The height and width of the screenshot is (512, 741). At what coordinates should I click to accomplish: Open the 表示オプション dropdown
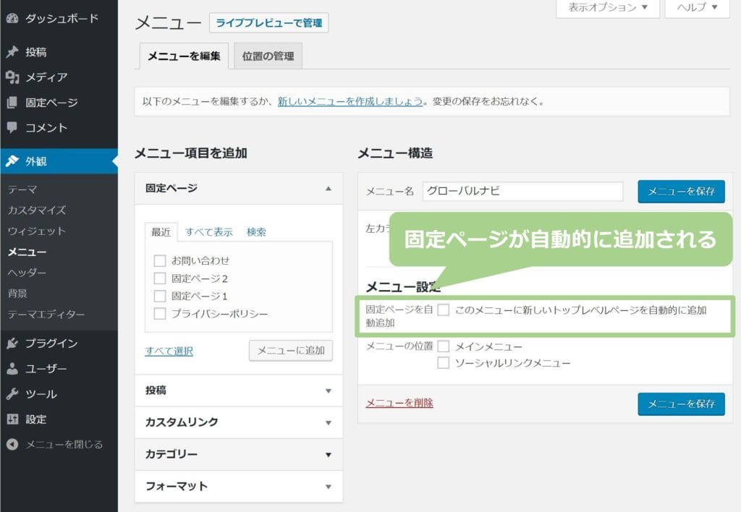pyautogui.click(x=607, y=8)
